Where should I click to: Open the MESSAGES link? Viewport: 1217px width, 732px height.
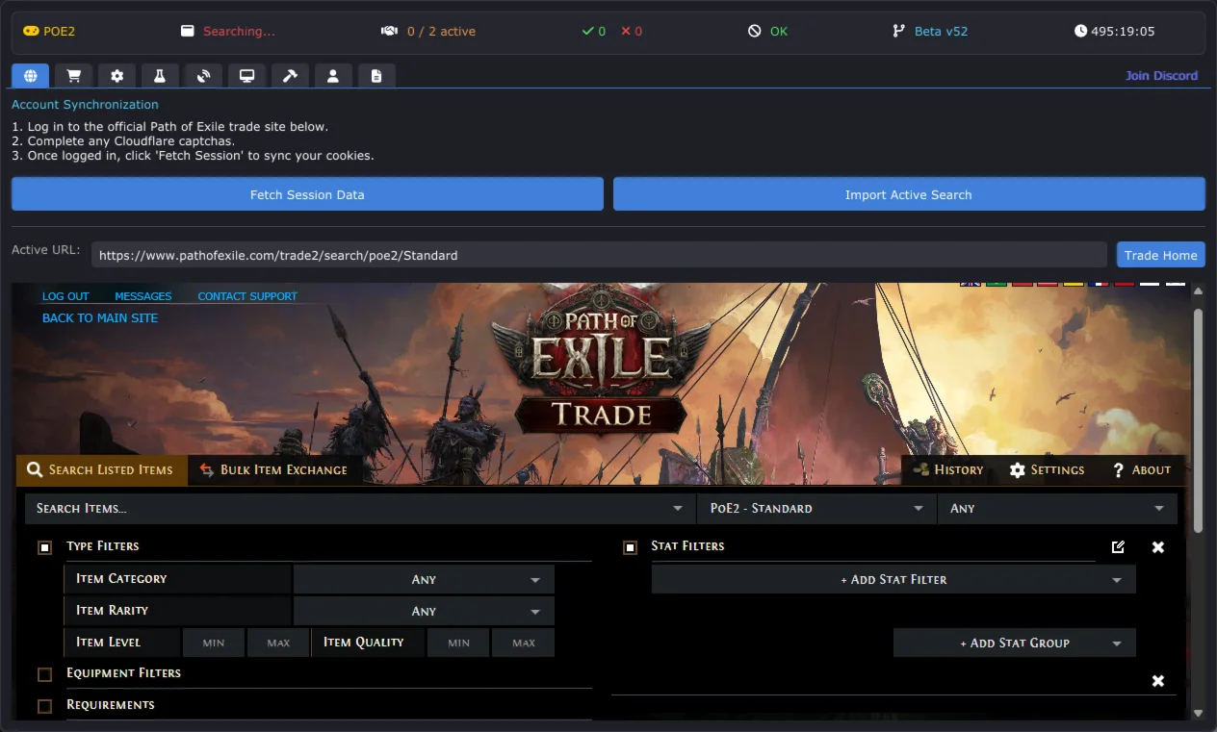click(143, 296)
